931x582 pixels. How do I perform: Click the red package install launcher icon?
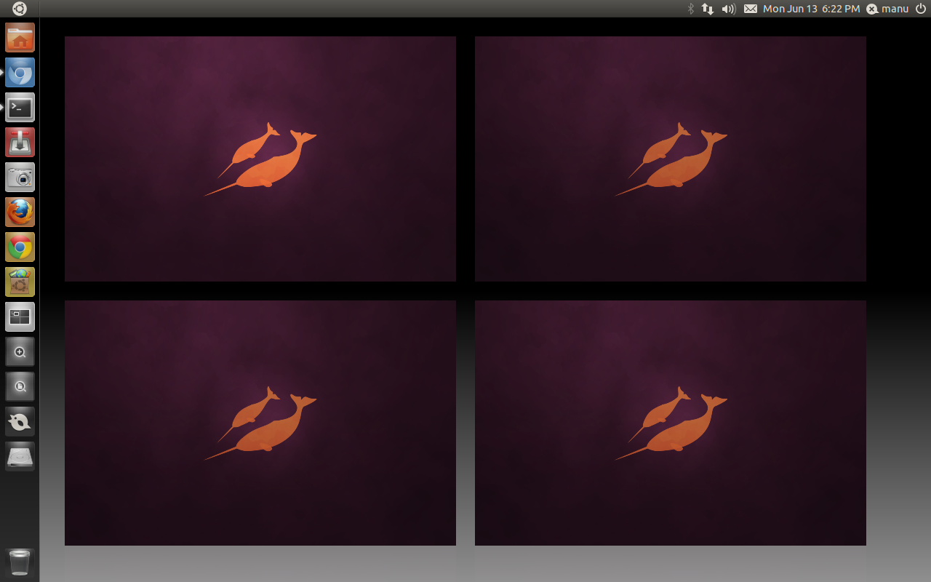(x=20, y=142)
